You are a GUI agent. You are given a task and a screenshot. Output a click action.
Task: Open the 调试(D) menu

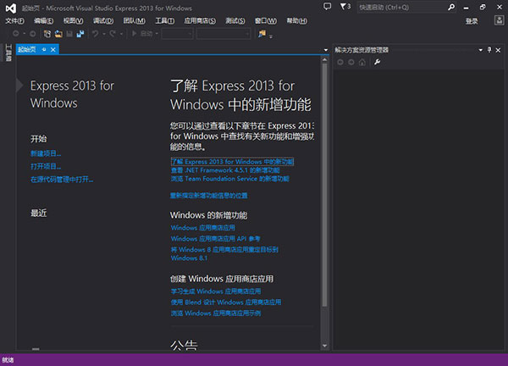tap(103, 20)
